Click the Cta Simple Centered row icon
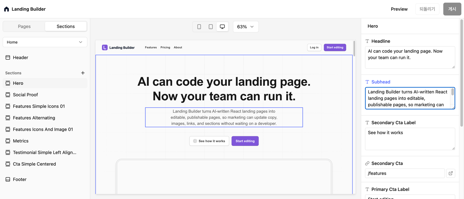Image resolution: width=464 pixels, height=199 pixels. tap(8, 164)
